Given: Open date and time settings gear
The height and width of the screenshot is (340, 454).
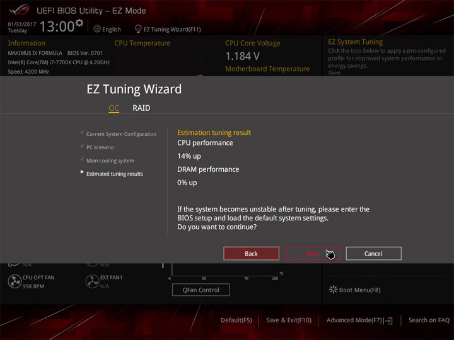Looking at the screenshot, I should point(79,23).
